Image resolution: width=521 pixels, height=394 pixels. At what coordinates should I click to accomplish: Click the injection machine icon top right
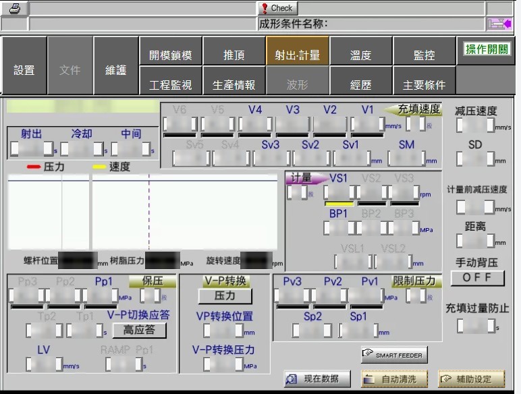click(499, 24)
